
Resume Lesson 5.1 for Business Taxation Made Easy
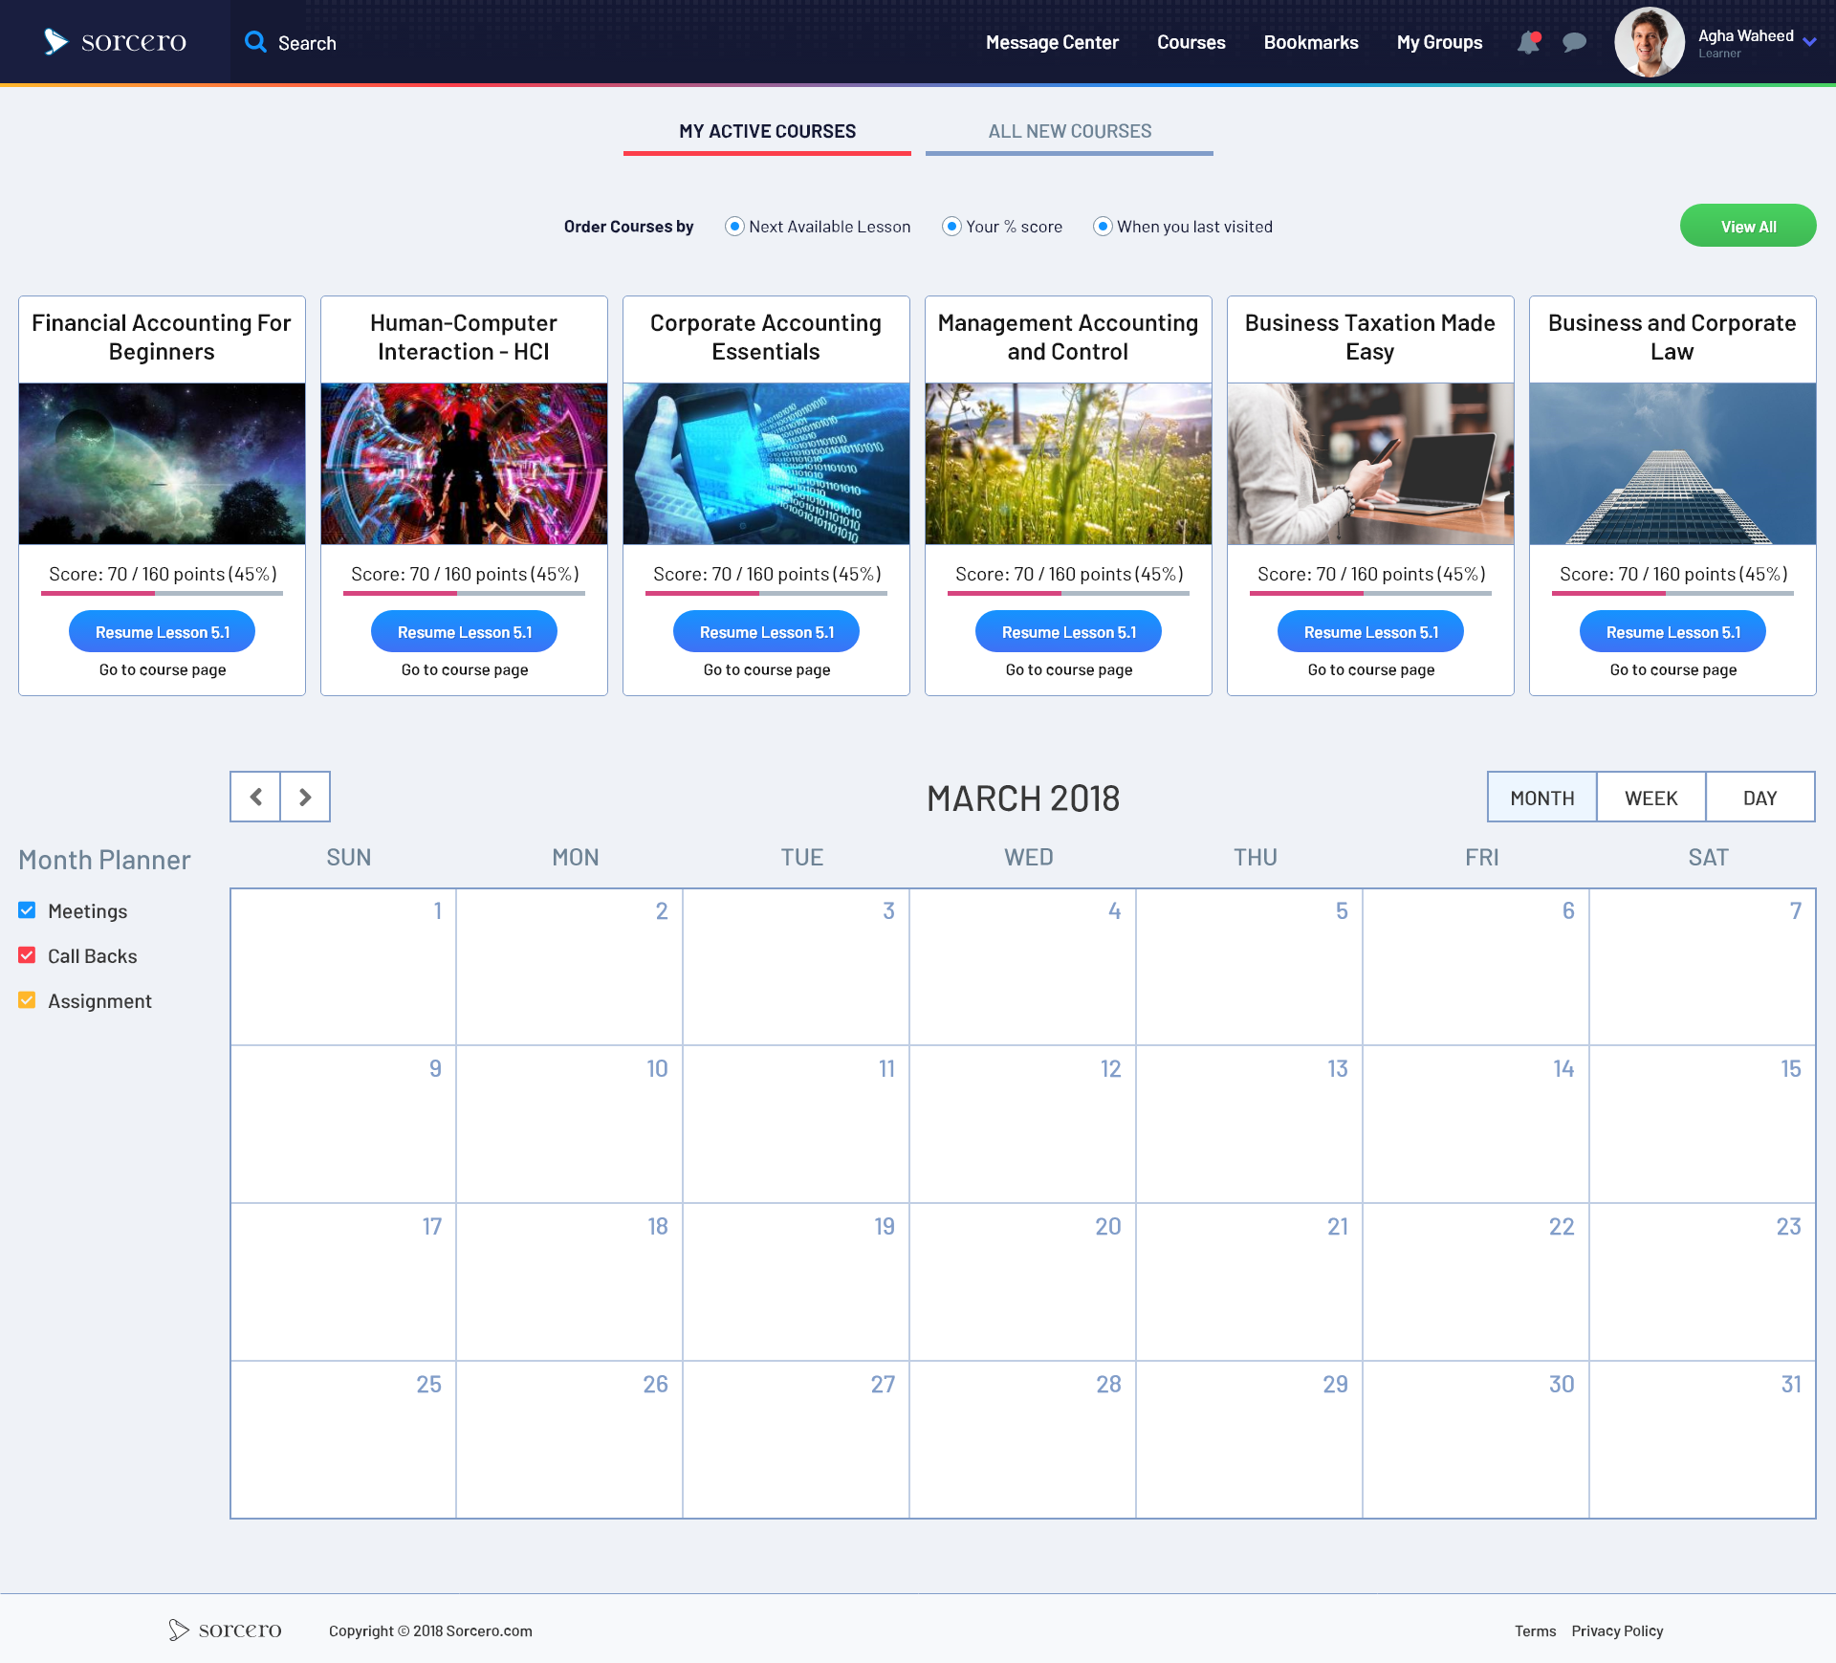1370,632
